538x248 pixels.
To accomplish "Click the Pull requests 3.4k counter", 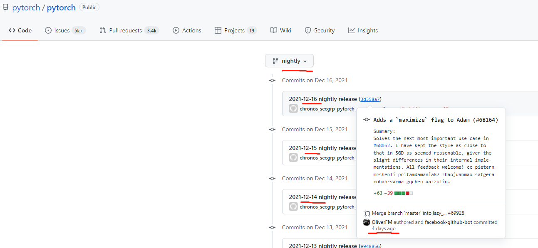I will click(151, 30).
